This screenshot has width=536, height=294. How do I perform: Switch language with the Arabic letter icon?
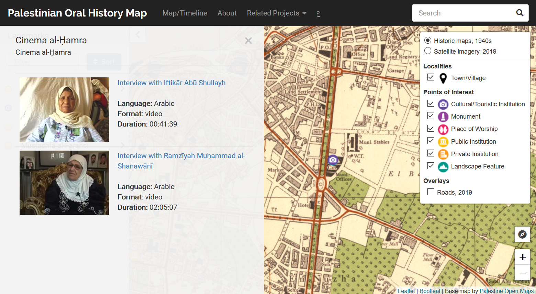tap(318, 13)
